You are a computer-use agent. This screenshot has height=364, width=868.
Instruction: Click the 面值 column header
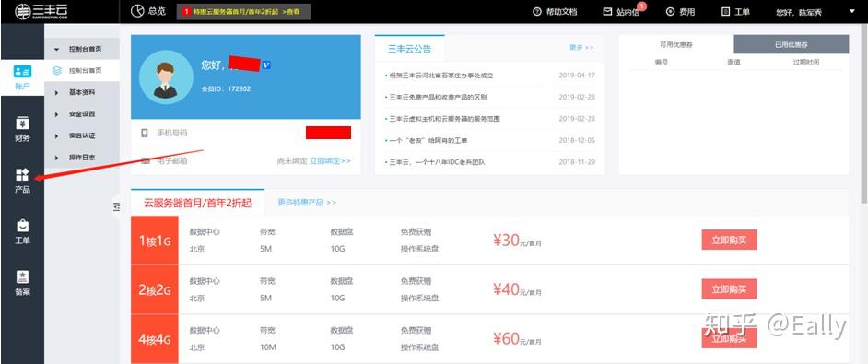point(734,62)
